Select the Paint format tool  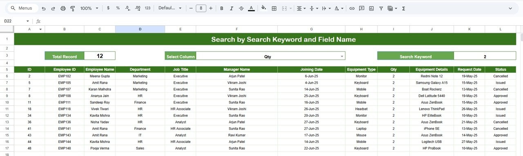[73, 8]
